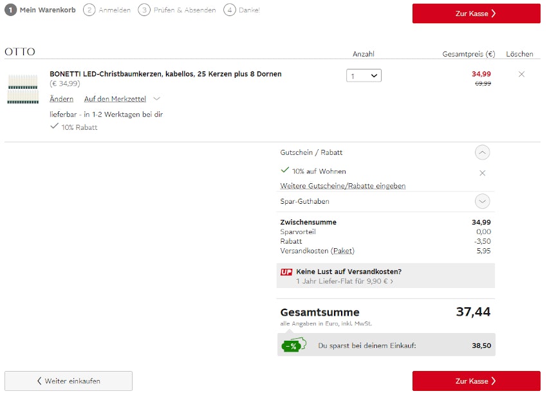Click the Ändern link
Viewport: 547px width, 398px height.
coord(61,99)
